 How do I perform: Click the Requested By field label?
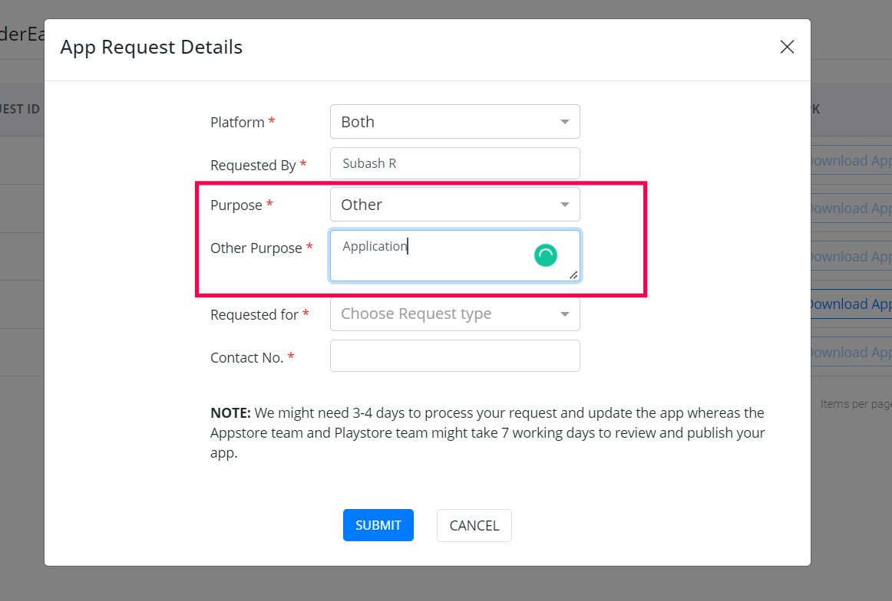click(253, 166)
